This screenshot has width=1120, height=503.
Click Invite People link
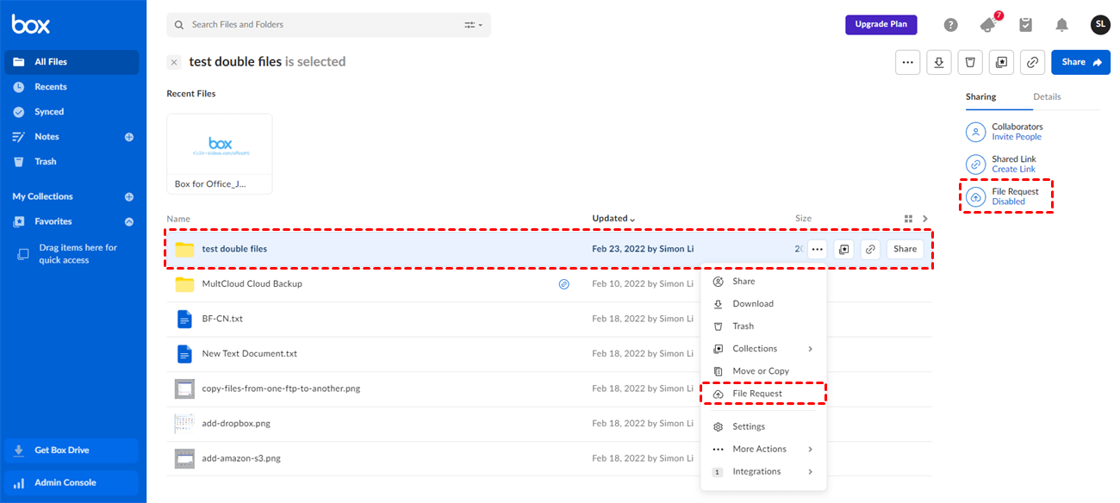tap(1017, 137)
